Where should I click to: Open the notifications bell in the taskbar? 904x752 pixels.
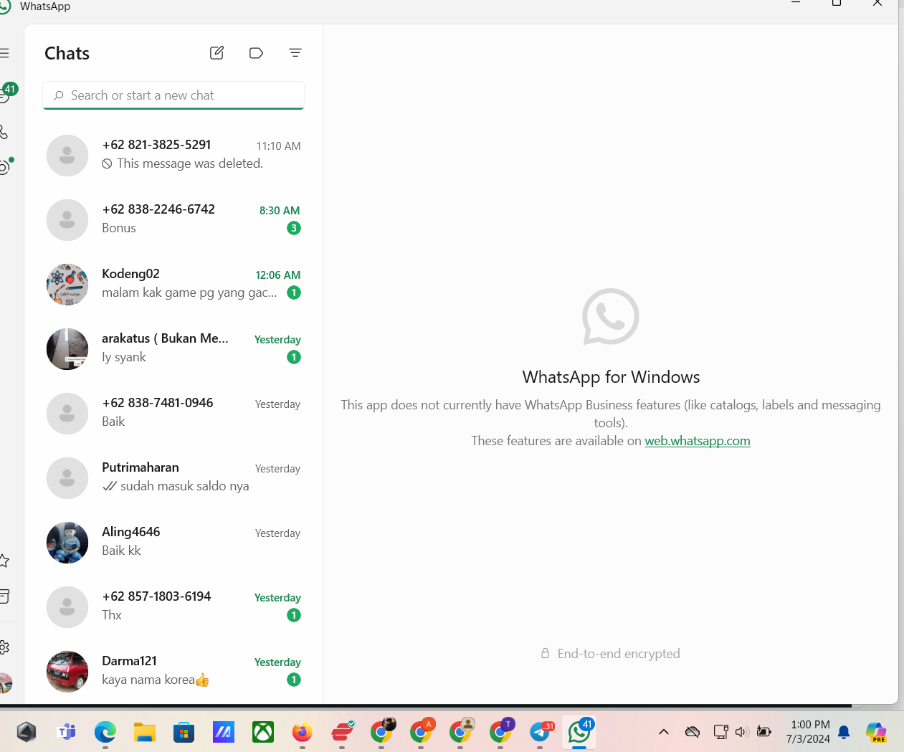pos(844,732)
